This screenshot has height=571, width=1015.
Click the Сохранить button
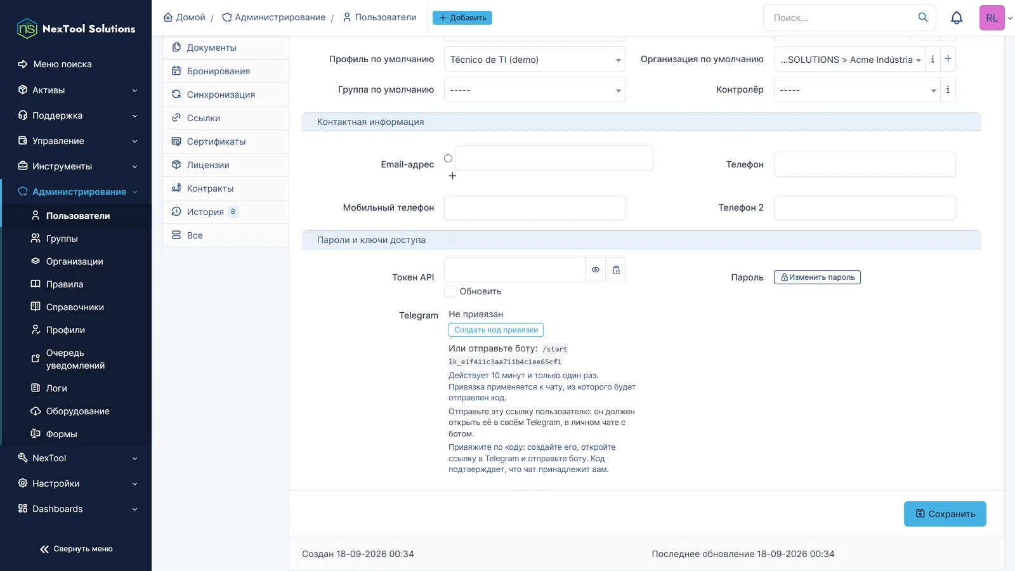[945, 514]
